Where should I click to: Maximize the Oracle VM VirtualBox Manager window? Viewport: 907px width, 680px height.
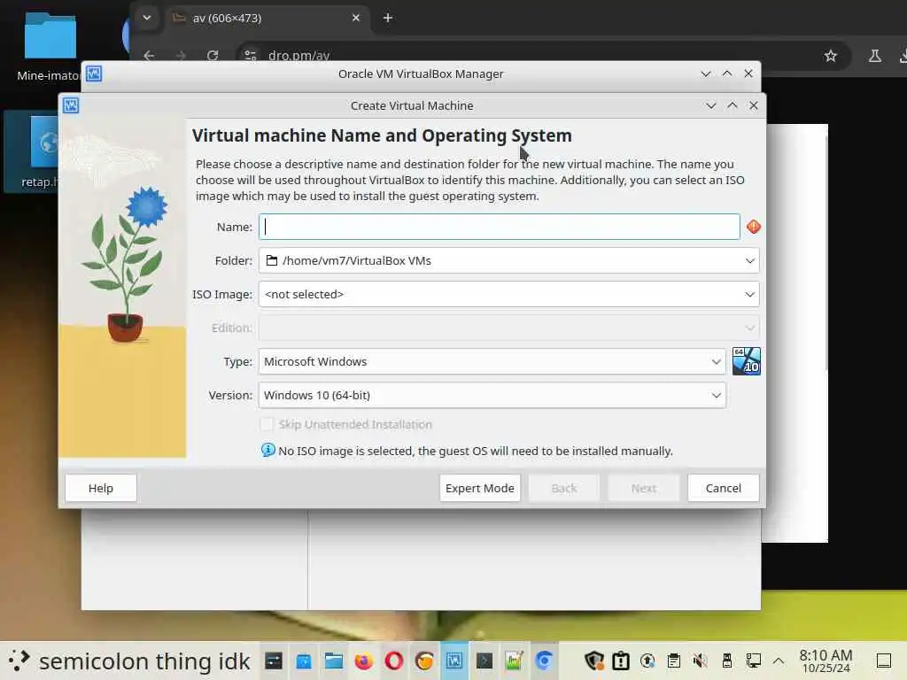727,73
